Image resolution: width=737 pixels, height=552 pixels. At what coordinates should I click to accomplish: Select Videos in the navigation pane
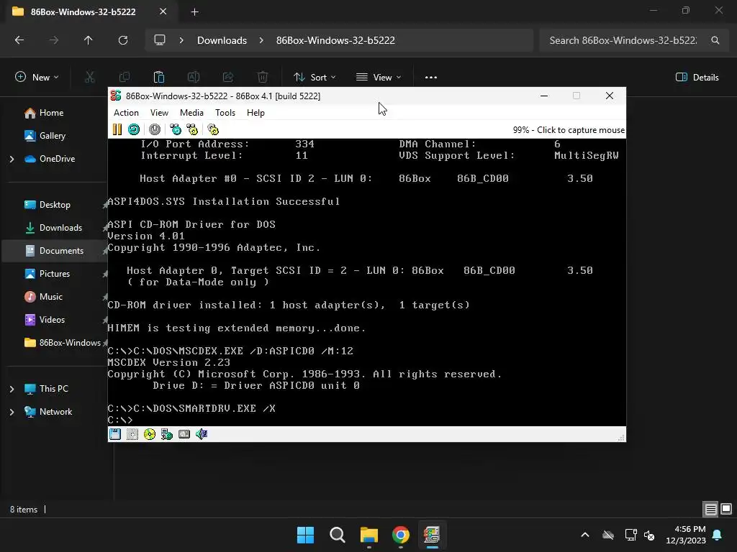click(52, 320)
